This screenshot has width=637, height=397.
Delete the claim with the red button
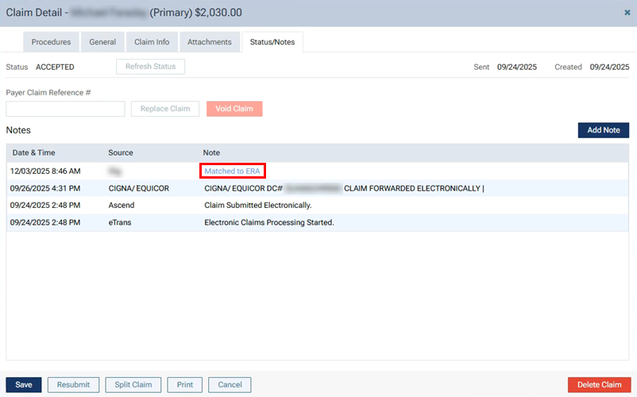coord(599,385)
